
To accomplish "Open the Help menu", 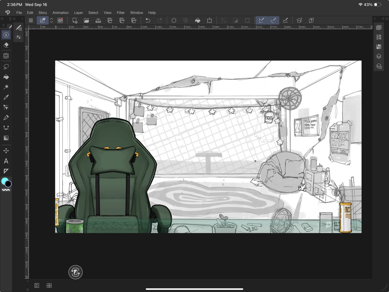I will coord(152,13).
